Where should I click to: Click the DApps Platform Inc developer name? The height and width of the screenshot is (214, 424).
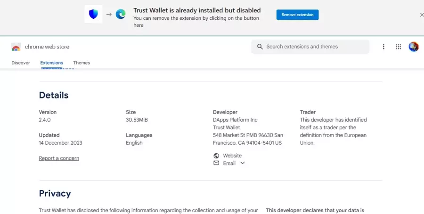coord(235,120)
